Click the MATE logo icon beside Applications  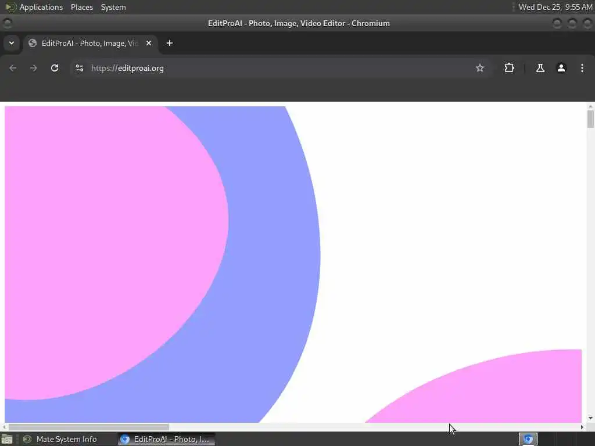coord(10,7)
